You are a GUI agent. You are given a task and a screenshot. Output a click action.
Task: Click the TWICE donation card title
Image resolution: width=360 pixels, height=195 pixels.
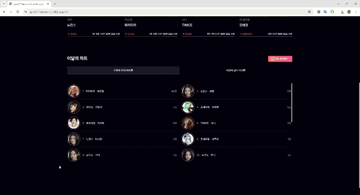[187, 25]
